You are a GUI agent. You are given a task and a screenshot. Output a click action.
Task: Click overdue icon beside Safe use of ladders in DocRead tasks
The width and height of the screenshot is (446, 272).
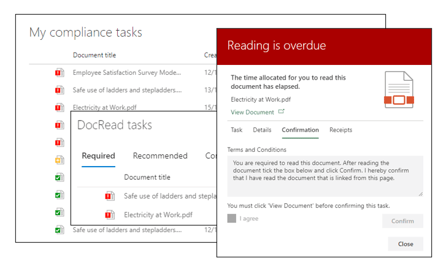click(110, 196)
